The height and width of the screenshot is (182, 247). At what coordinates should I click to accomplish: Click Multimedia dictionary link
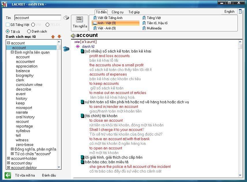click(154, 28)
